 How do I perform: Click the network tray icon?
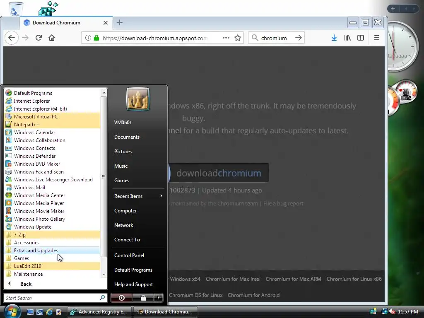pyautogui.click(x=384, y=311)
